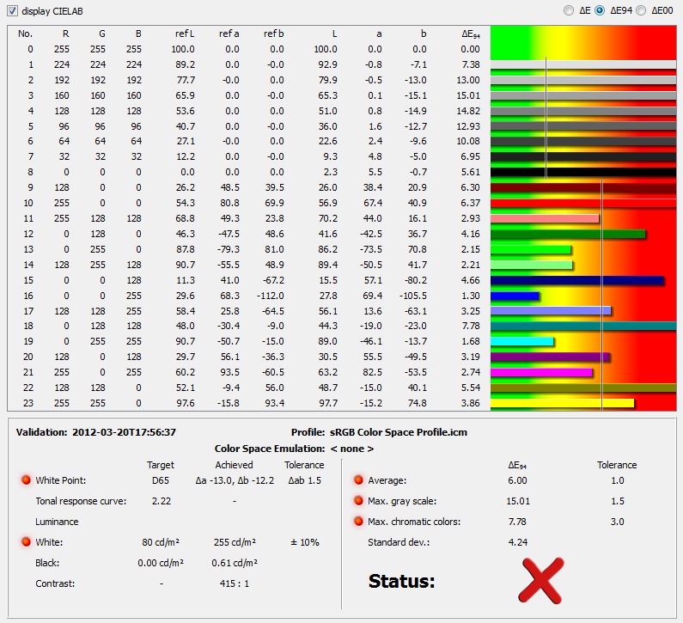Click the red indicator beside White luminance
The height and width of the screenshot is (623, 683).
click(27, 542)
